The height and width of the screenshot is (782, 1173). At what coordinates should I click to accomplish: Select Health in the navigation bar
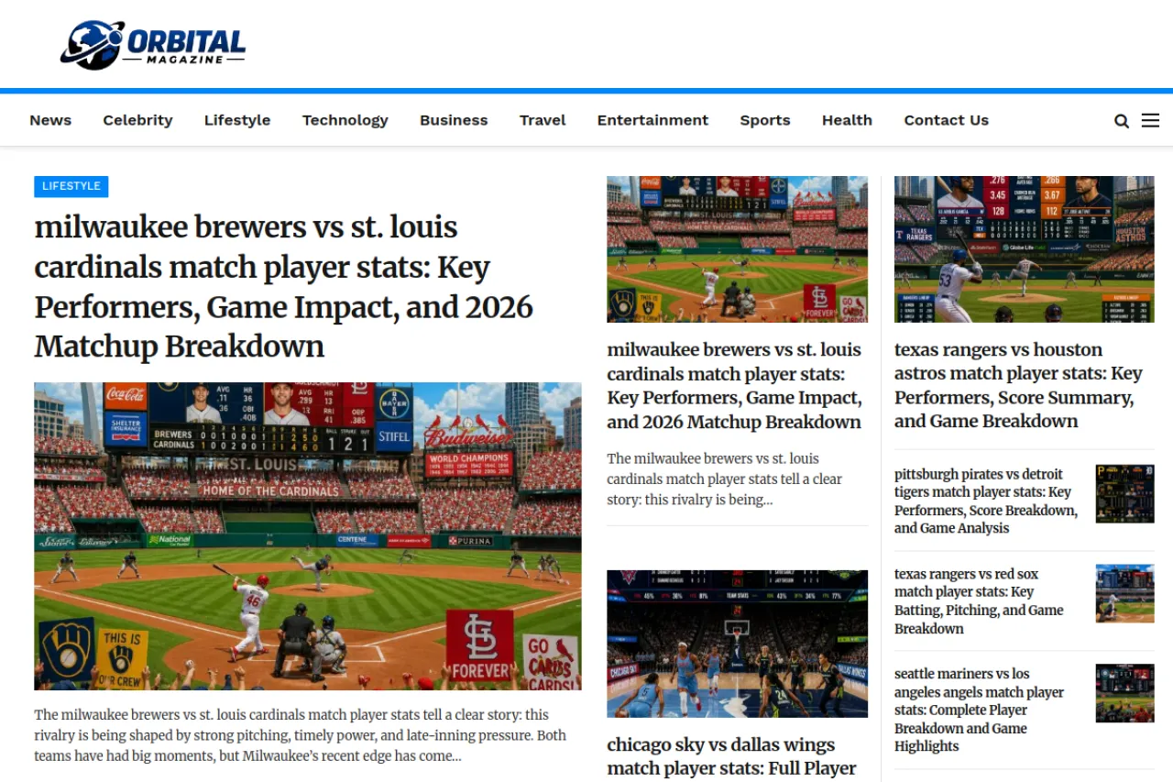(x=847, y=120)
